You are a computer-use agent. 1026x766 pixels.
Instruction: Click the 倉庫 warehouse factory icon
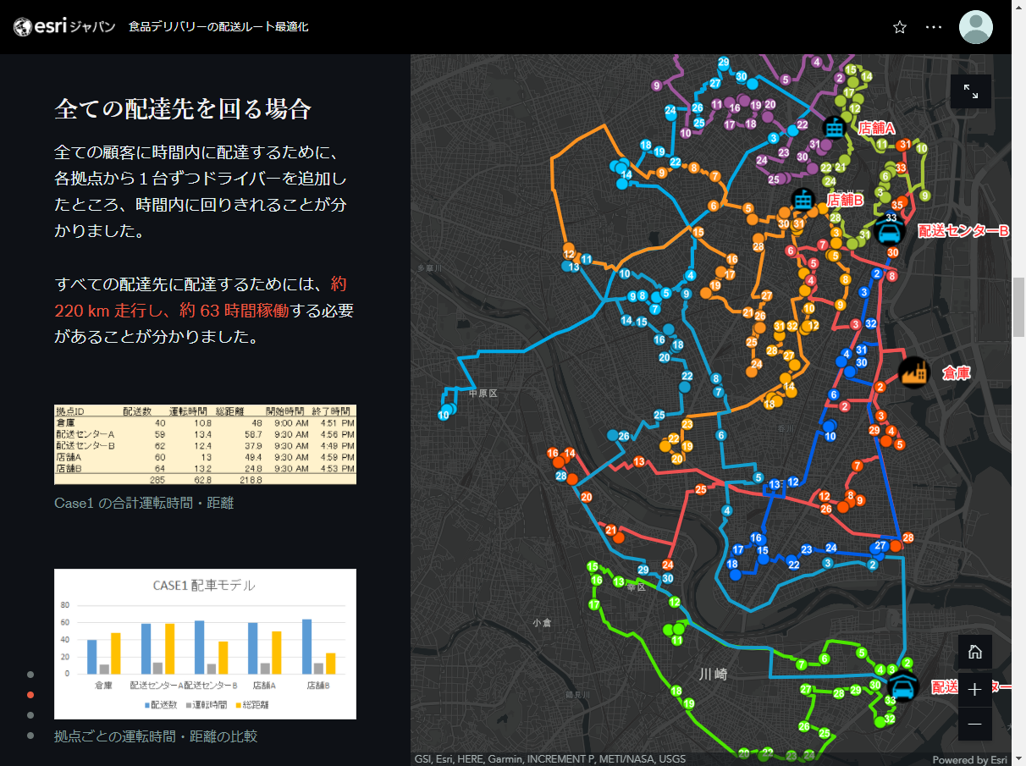(x=914, y=372)
